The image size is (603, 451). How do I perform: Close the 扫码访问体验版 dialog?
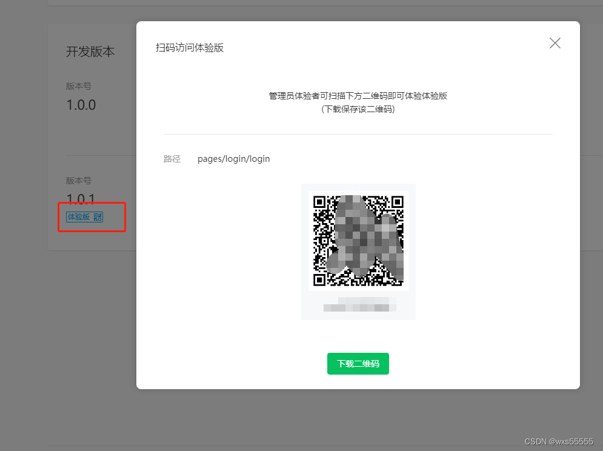(x=555, y=43)
